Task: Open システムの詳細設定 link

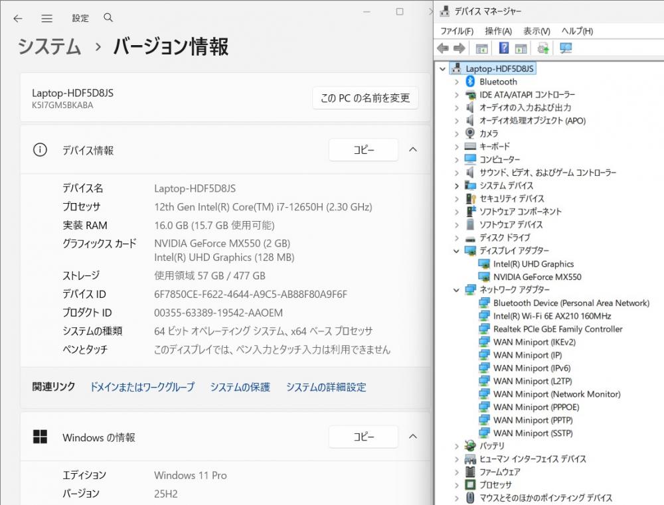Action: (326, 387)
